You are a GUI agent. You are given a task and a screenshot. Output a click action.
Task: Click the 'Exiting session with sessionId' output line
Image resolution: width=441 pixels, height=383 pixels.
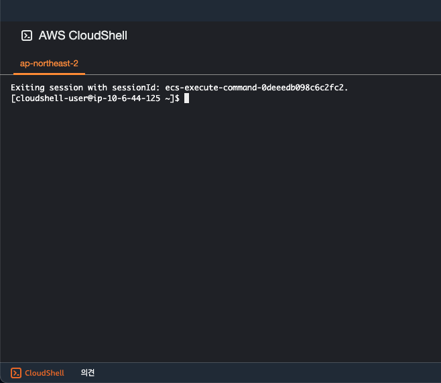tap(180, 88)
